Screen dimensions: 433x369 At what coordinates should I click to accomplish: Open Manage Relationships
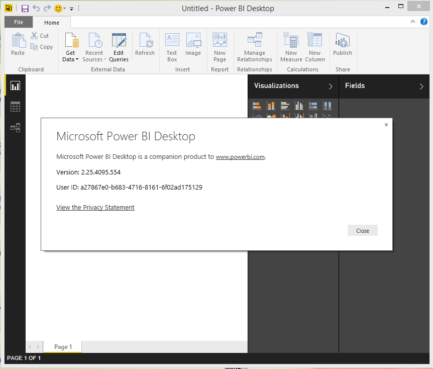(255, 47)
